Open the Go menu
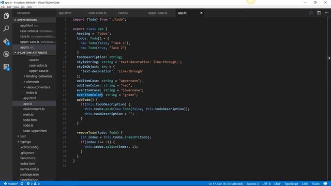Screen dimensions: 331x186 coord(23,7)
